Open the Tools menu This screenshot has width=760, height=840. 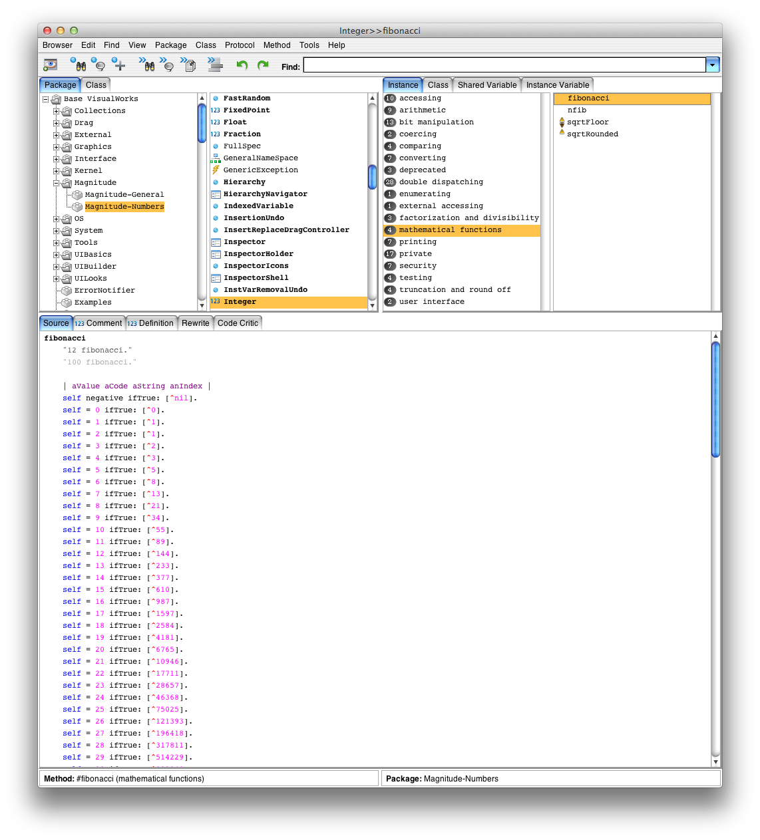[309, 45]
